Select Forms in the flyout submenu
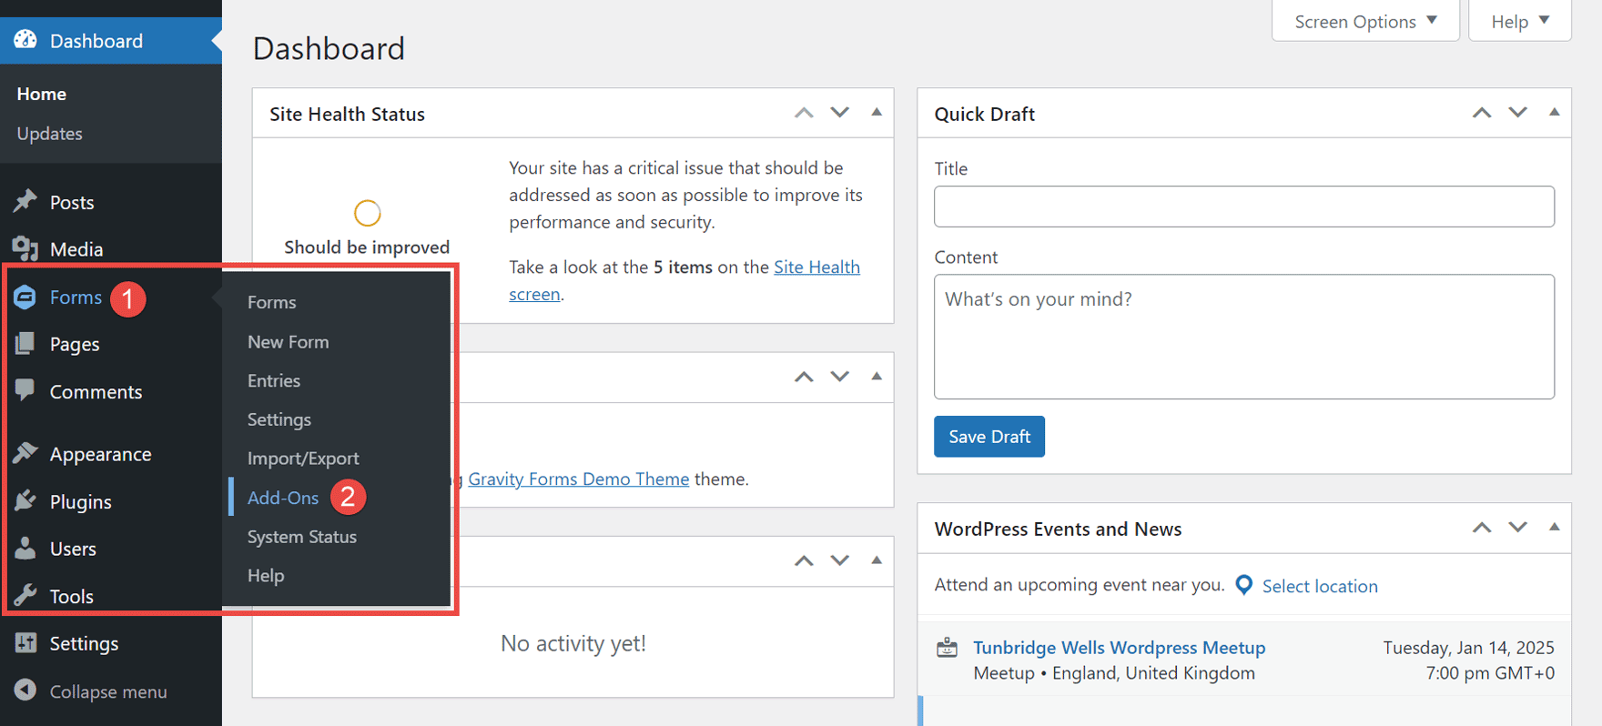The height and width of the screenshot is (726, 1602). tap(272, 302)
